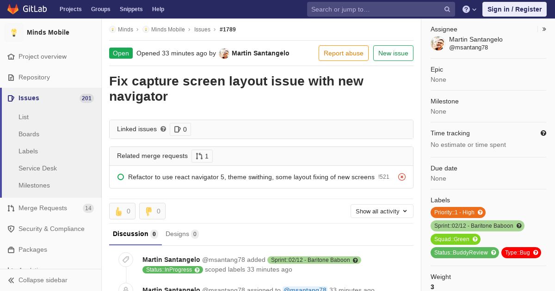
Task: Click the Minds Mobile sidebar project title
Action: [x=48, y=32]
